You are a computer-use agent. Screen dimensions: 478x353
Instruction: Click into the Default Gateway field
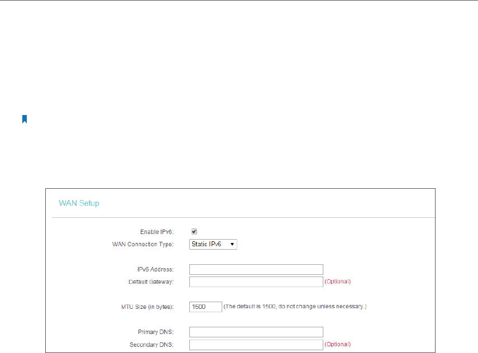click(256, 282)
